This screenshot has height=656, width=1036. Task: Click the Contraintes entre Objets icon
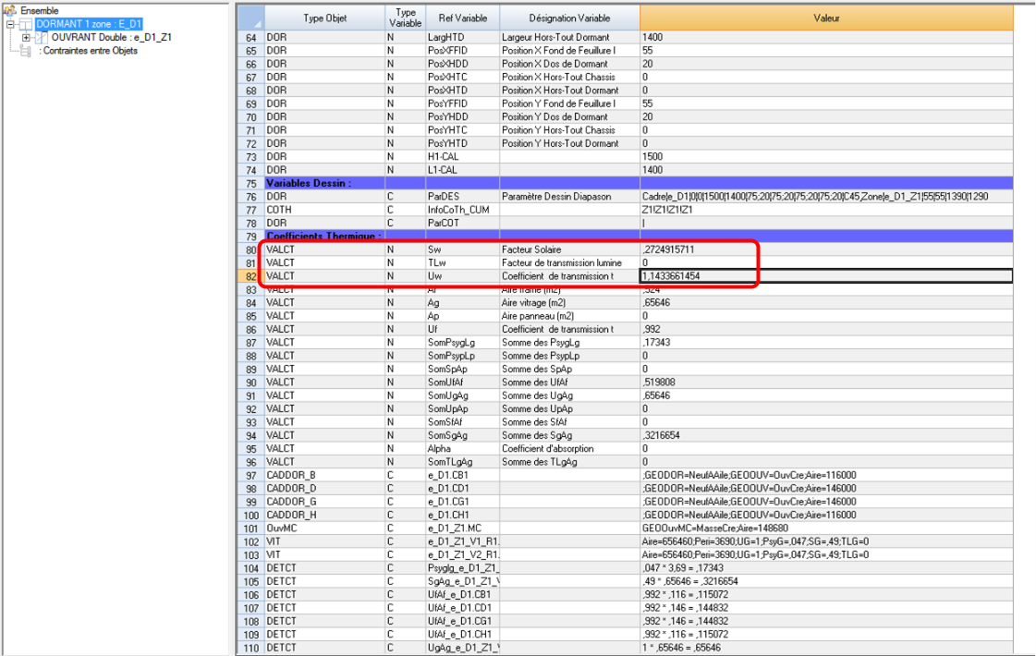click(x=27, y=51)
